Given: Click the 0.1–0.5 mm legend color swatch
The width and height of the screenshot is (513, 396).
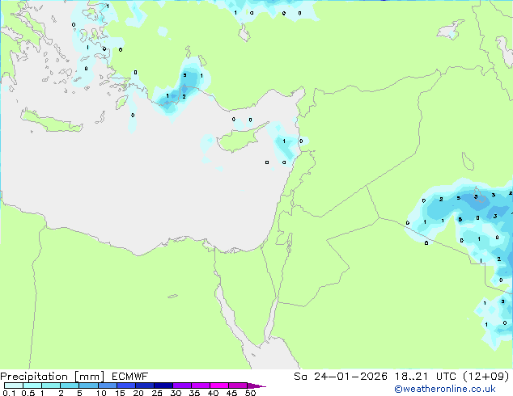Looking at the screenshot, I should pyautogui.click(x=14, y=385).
